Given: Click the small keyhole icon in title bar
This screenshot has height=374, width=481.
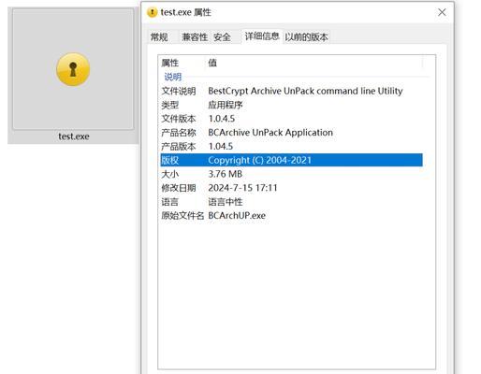Looking at the screenshot, I should (152, 12).
